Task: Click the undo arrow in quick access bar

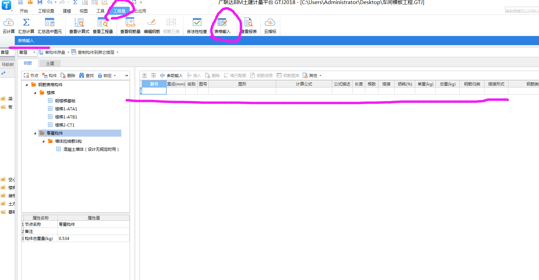Action: coord(50,2)
